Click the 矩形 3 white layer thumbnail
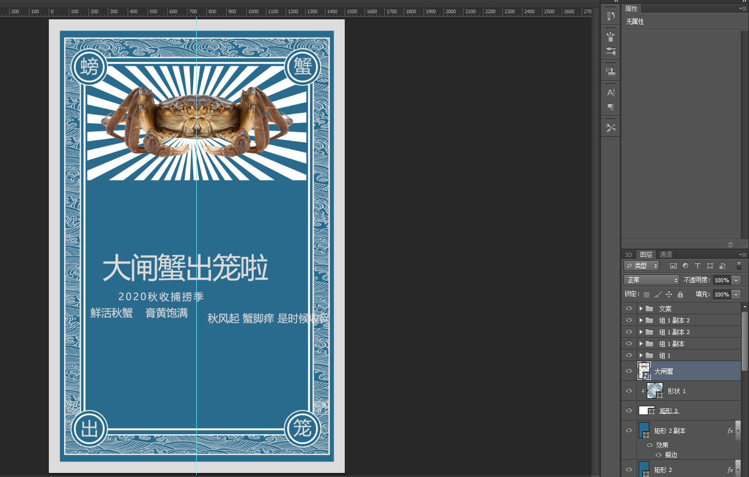 pyautogui.click(x=646, y=411)
